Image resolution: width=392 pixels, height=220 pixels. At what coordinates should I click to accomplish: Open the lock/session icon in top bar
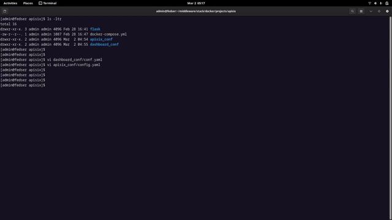click(386, 3)
